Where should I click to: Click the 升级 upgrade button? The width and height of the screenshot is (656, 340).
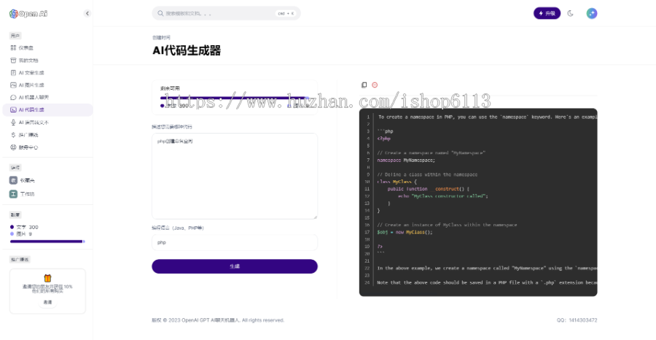click(547, 13)
